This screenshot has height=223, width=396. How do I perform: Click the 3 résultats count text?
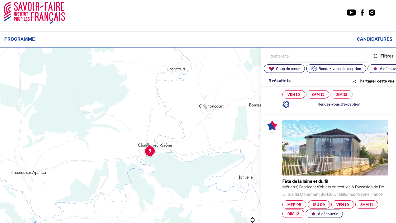[279, 81]
